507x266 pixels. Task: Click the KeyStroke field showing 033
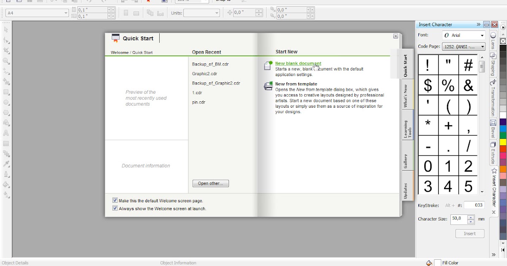[474, 205]
